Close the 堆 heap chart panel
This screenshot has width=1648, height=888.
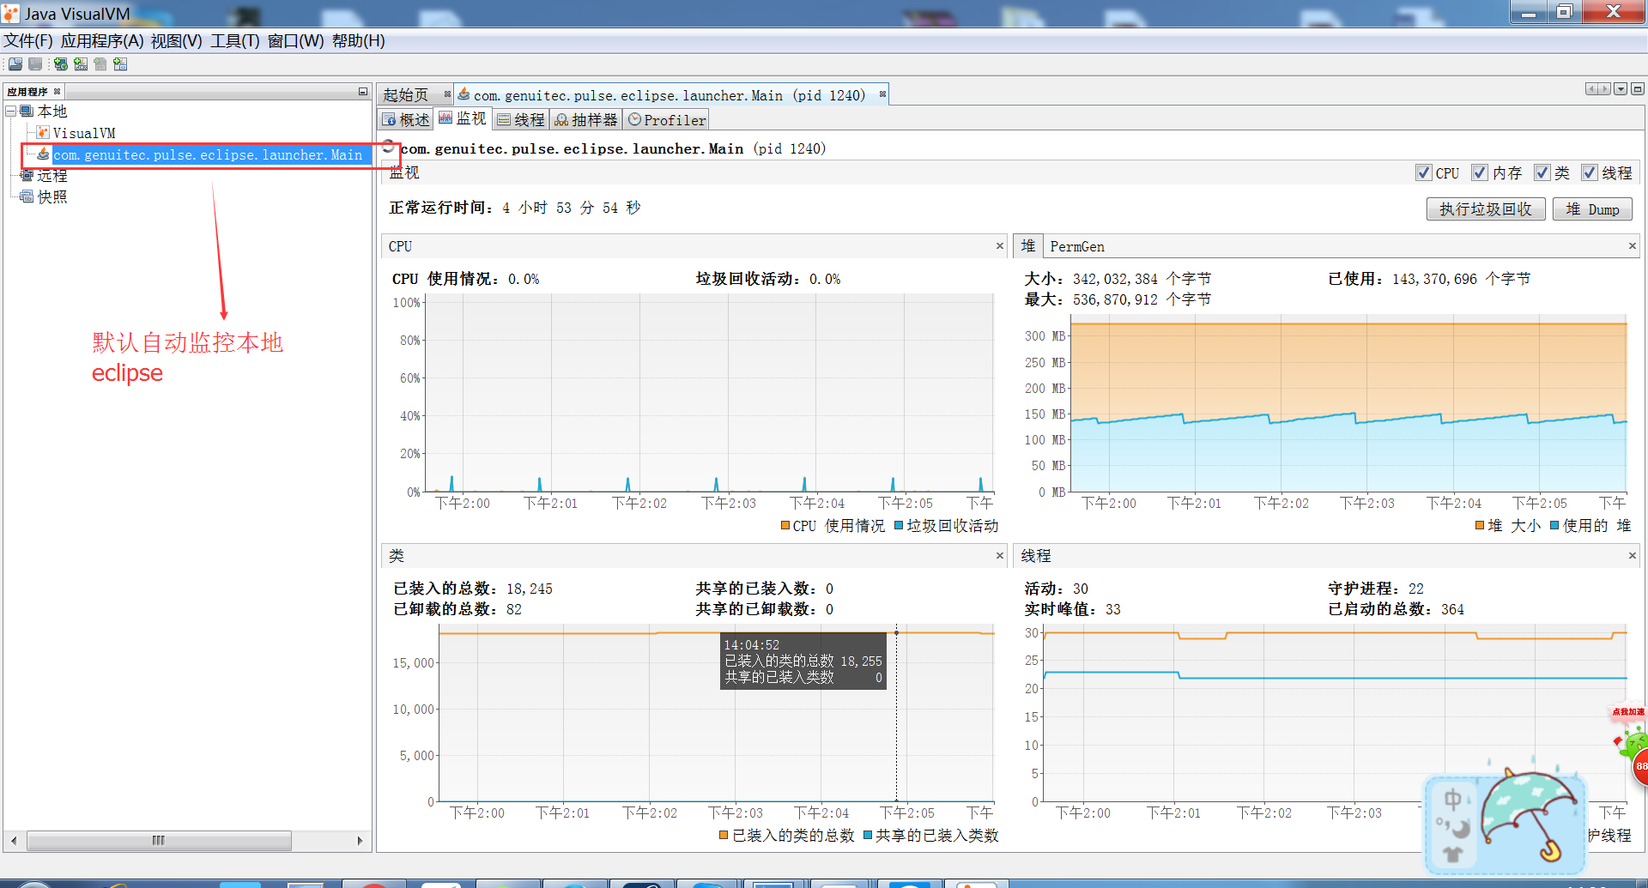(x=1633, y=246)
